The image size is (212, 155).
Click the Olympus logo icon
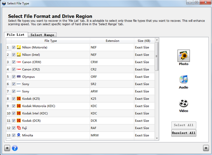(x=19, y=77)
